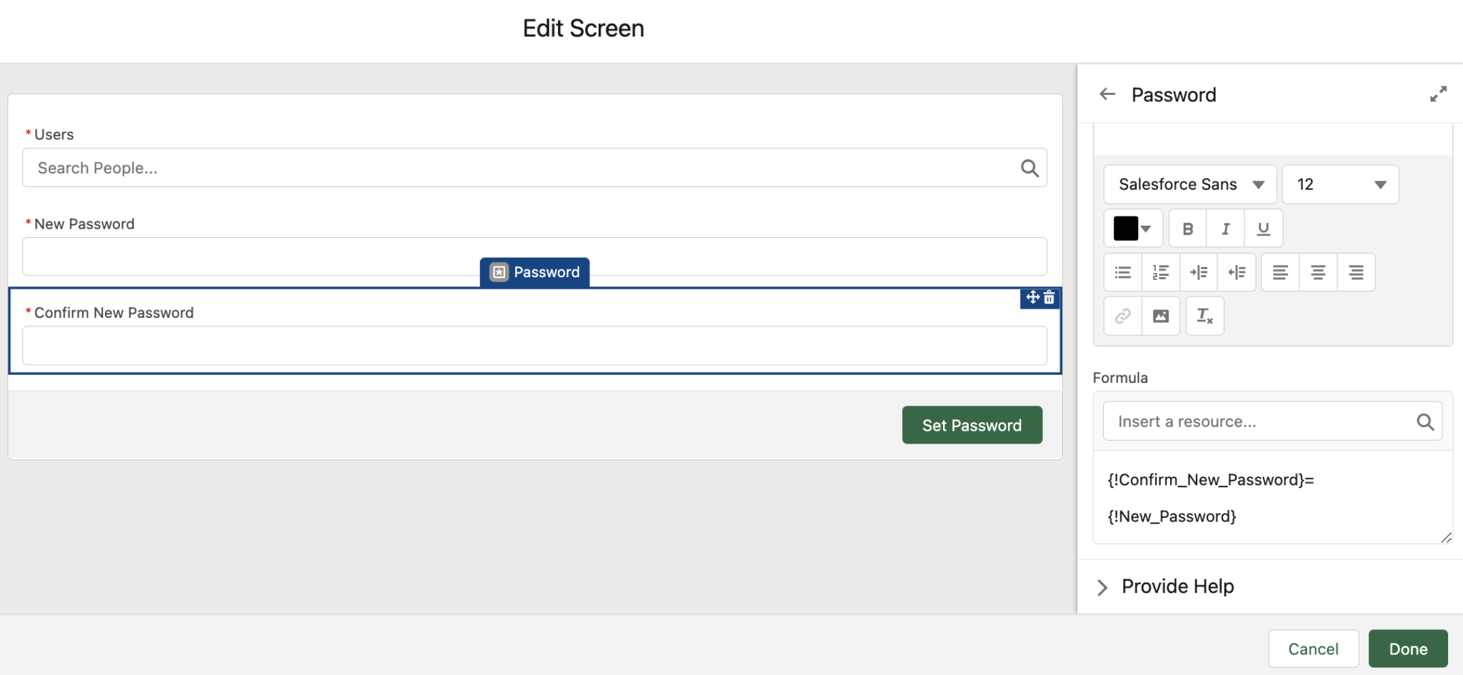Image resolution: width=1463 pixels, height=675 pixels.
Task: Click the Done button
Action: pos(1407,648)
